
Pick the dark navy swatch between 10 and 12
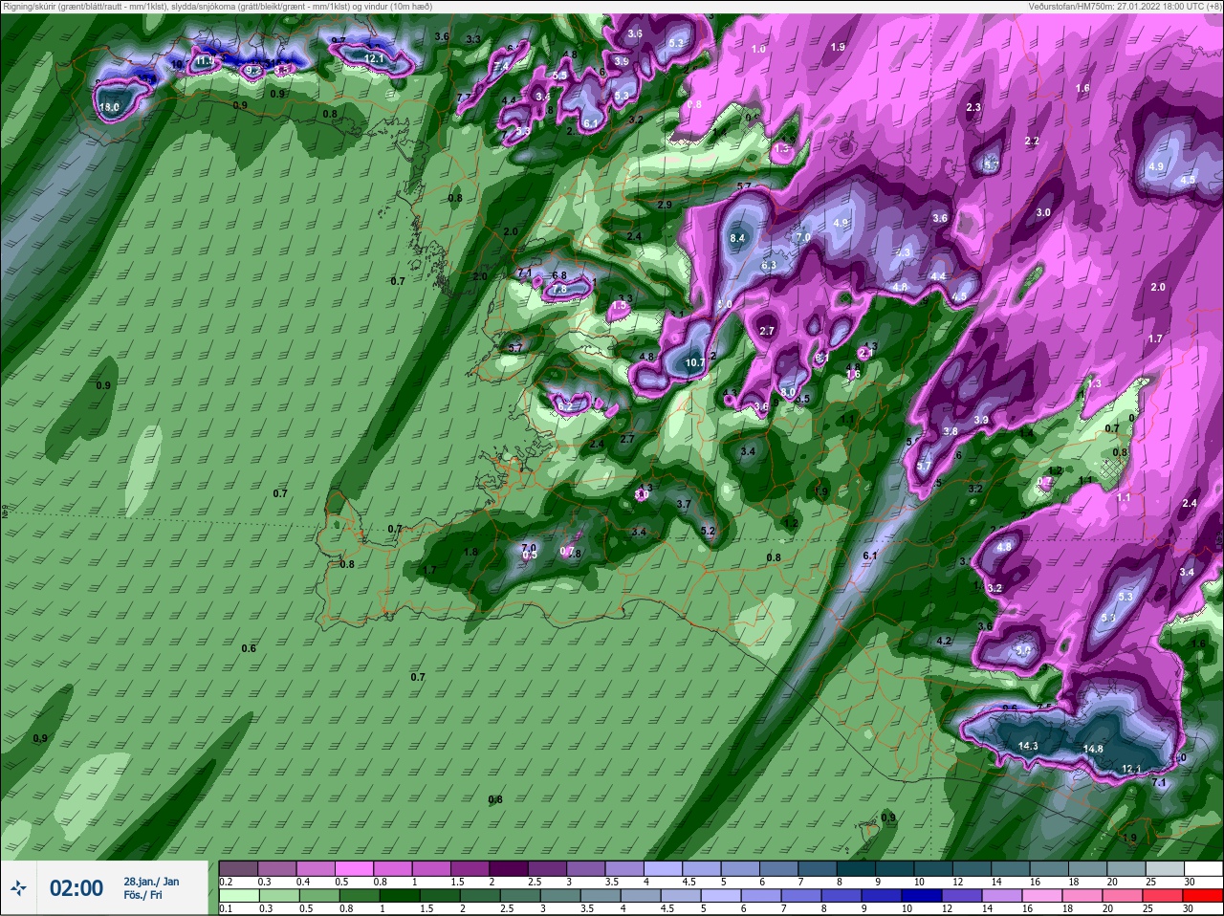(x=921, y=895)
